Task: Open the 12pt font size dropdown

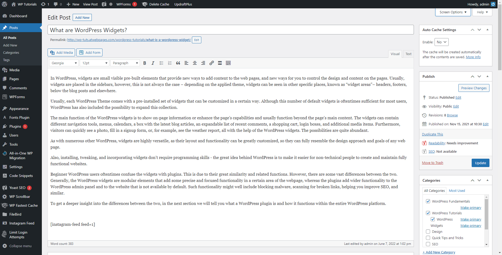Action: pos(94,63)
